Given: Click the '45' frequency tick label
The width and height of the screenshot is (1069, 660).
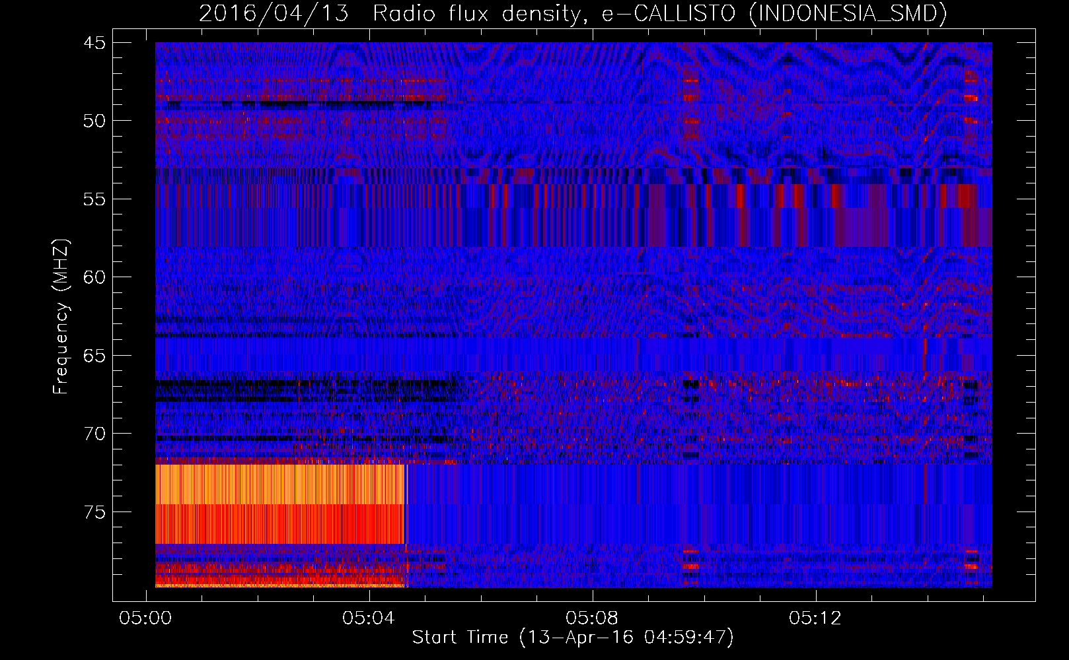Looking at the screenshot, I should click(x=94, y=43).
